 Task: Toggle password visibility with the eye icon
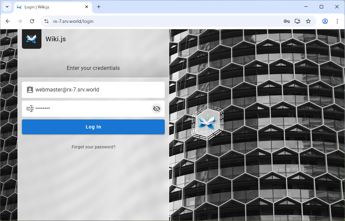(x=156, y=108)
